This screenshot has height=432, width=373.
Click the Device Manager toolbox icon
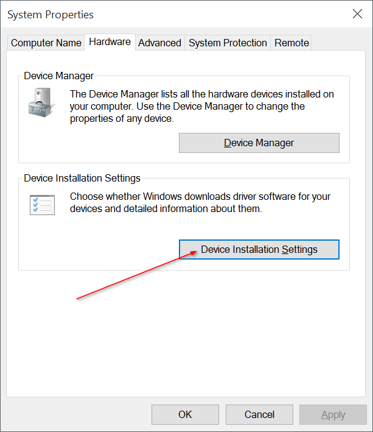click(x=42, y=102)
